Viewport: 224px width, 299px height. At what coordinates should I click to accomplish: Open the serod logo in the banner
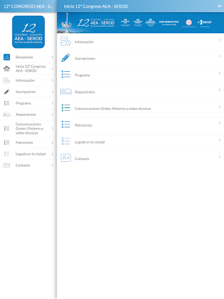pos(204,22)
